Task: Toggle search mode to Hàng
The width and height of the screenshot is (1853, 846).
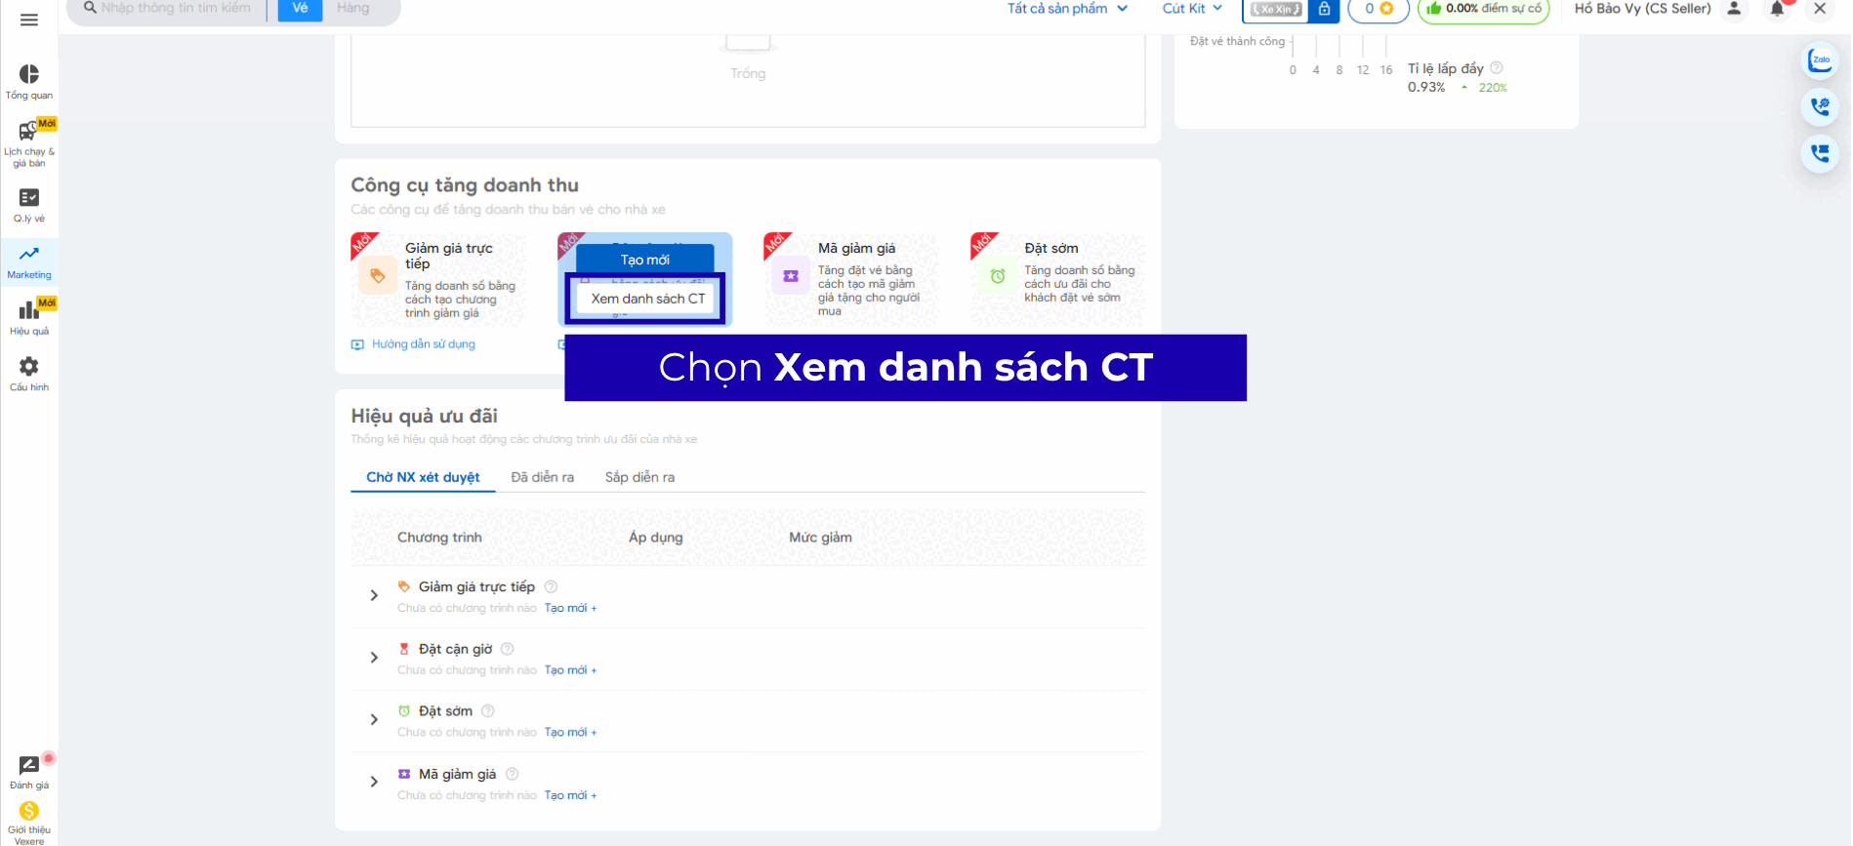Action: [x=353, y=9]
